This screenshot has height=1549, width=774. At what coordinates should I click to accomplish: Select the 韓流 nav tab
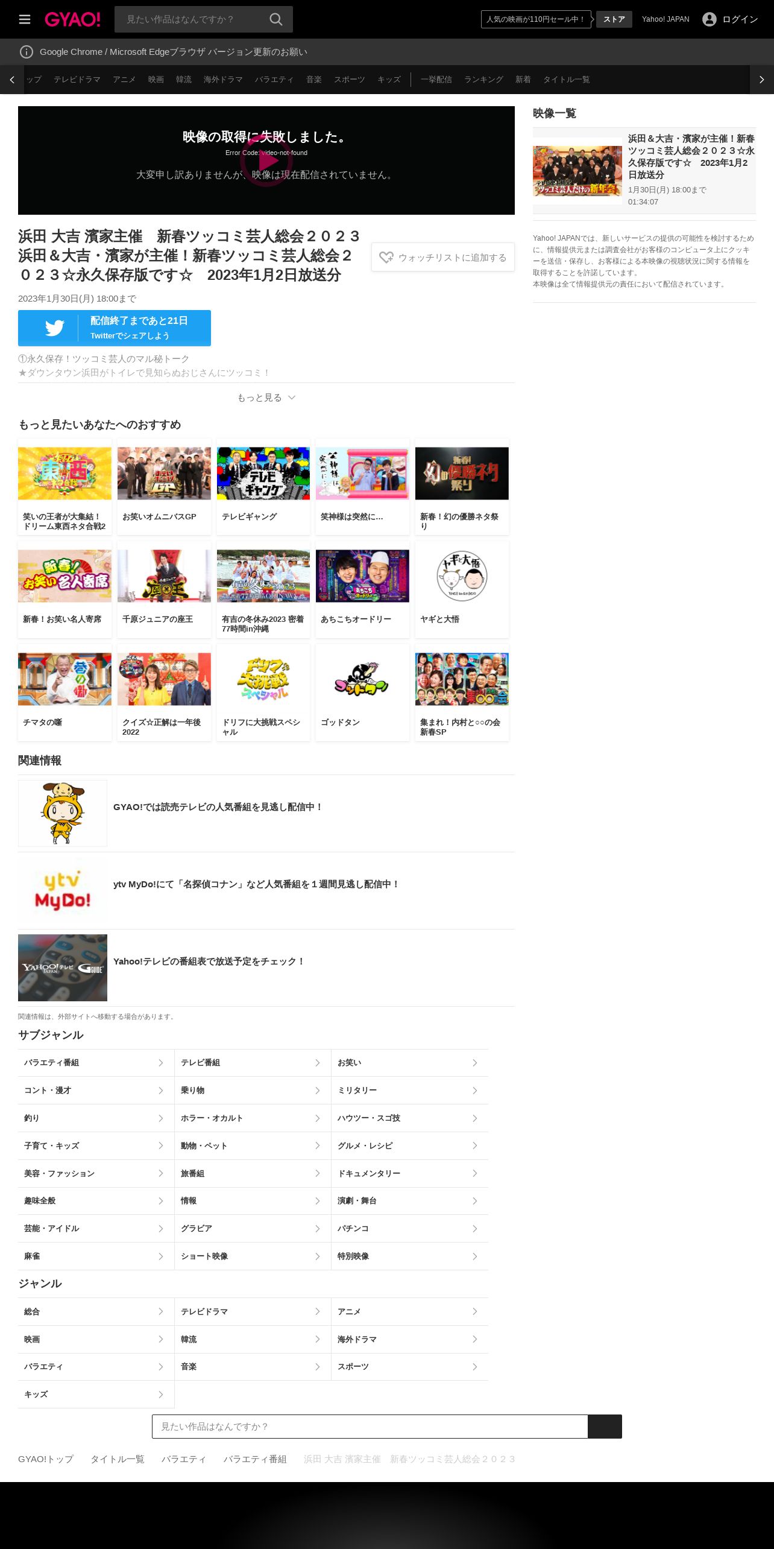tap(184, 80)
